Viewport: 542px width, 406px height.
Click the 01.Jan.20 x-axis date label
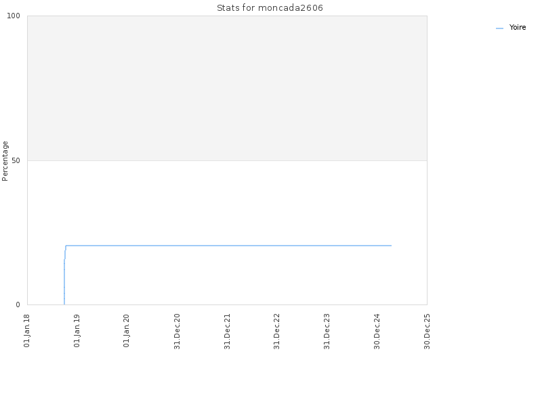(x=126, y=331)
